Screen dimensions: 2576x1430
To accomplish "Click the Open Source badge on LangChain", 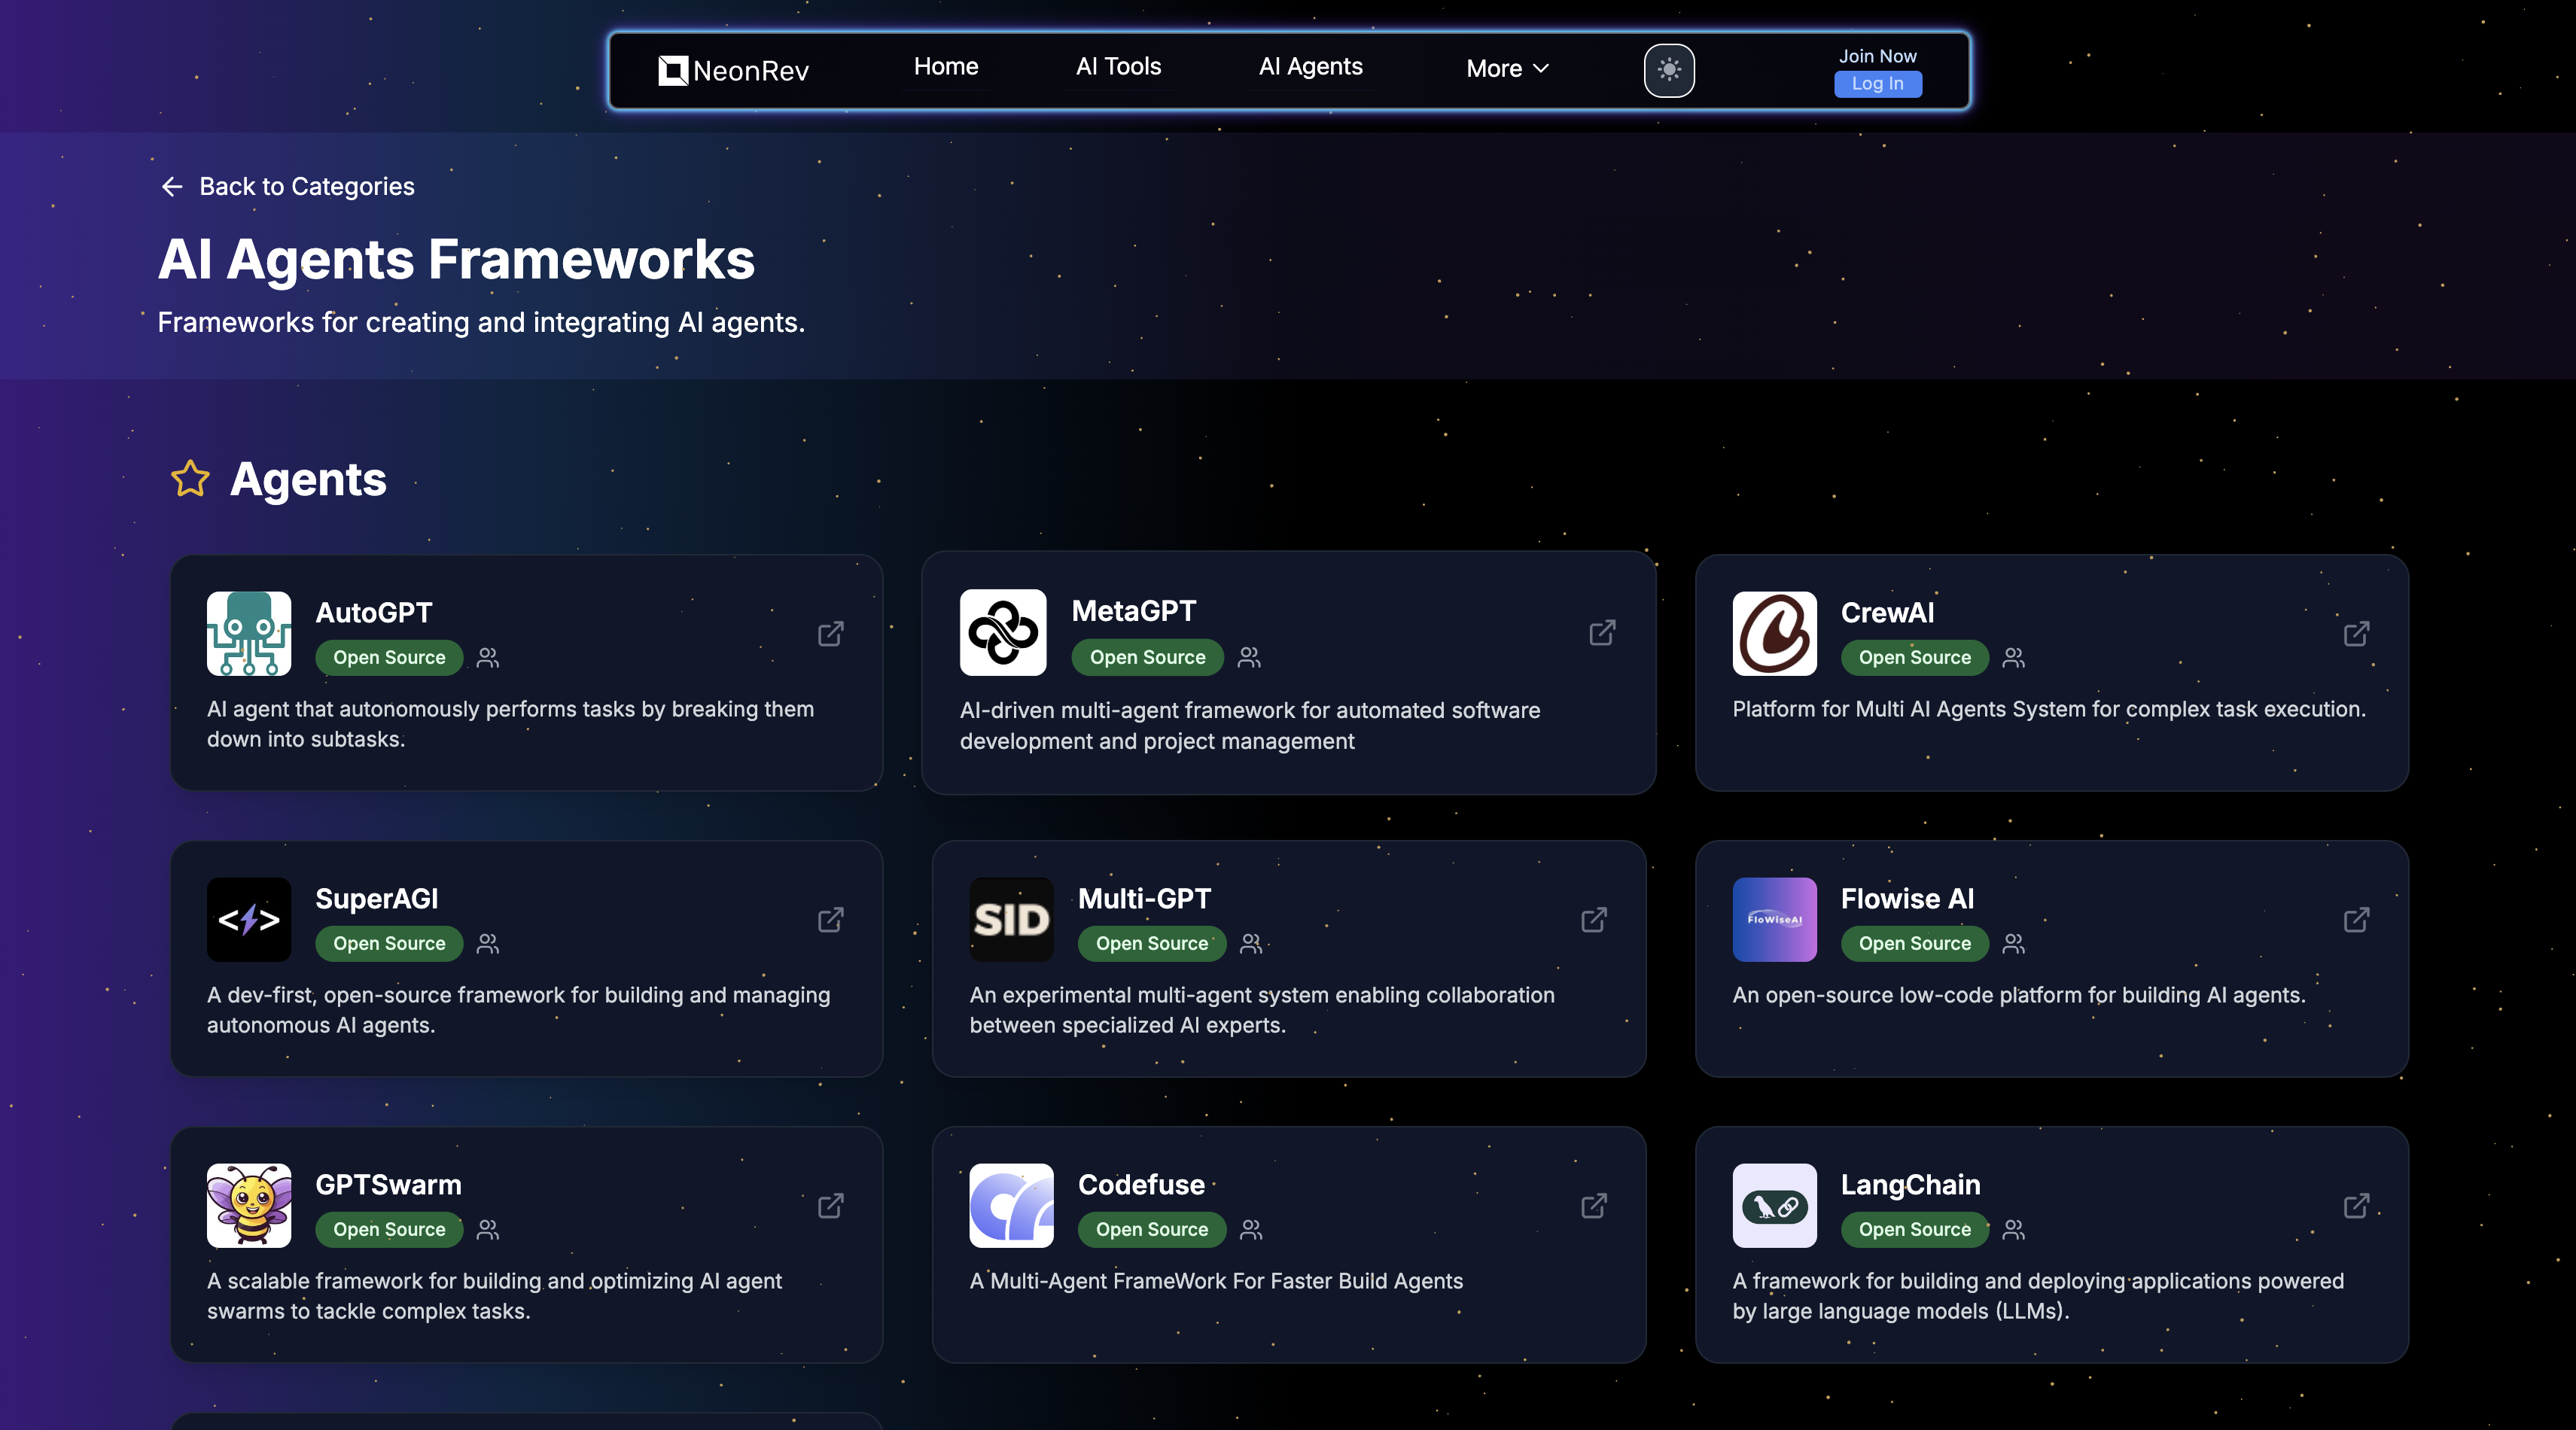I will pos(1914,1230).
